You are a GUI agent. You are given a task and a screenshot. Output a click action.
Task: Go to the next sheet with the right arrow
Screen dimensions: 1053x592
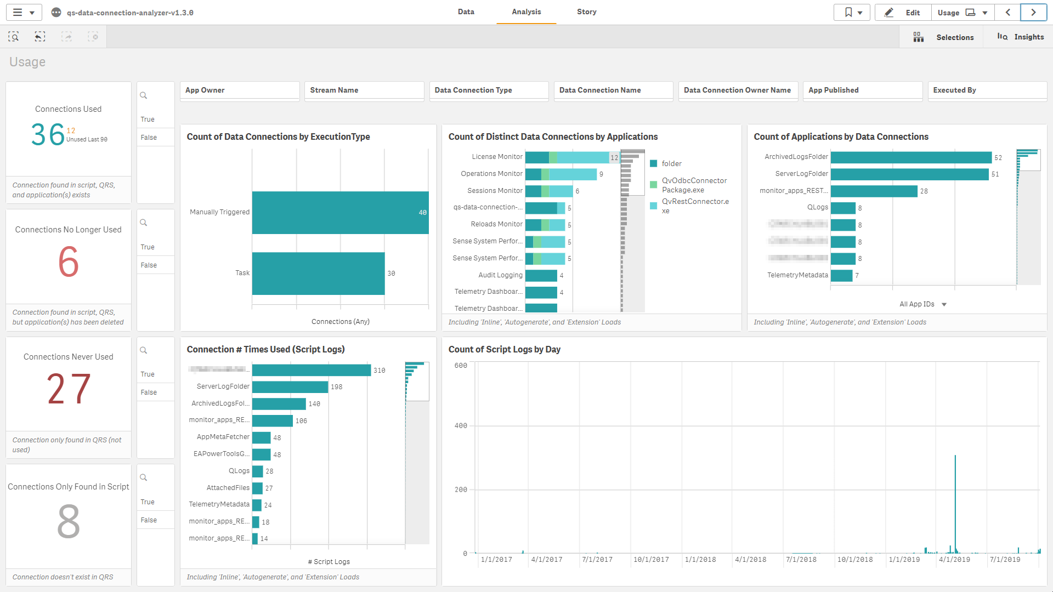1033,12
